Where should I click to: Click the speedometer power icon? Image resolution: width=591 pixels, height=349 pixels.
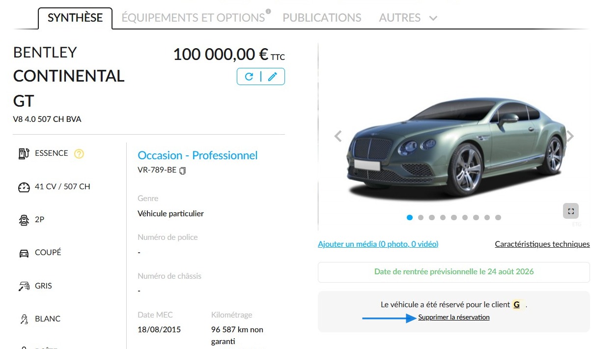24,187
